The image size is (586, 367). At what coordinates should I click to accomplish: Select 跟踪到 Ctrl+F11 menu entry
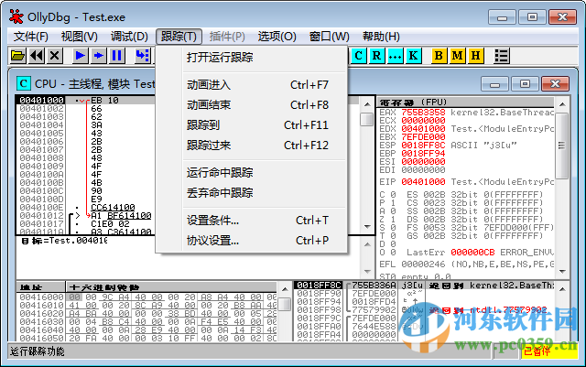tap(252, 125)
